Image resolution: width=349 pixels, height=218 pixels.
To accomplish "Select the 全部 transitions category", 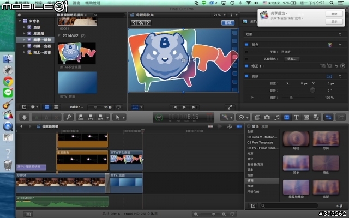I will 250,132.
